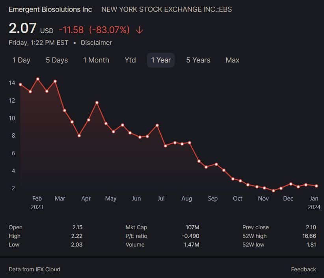Screen dimensions: 324x278
Task: Select the Max range tab
Action: pyautogui.click(x=233, y=60)
